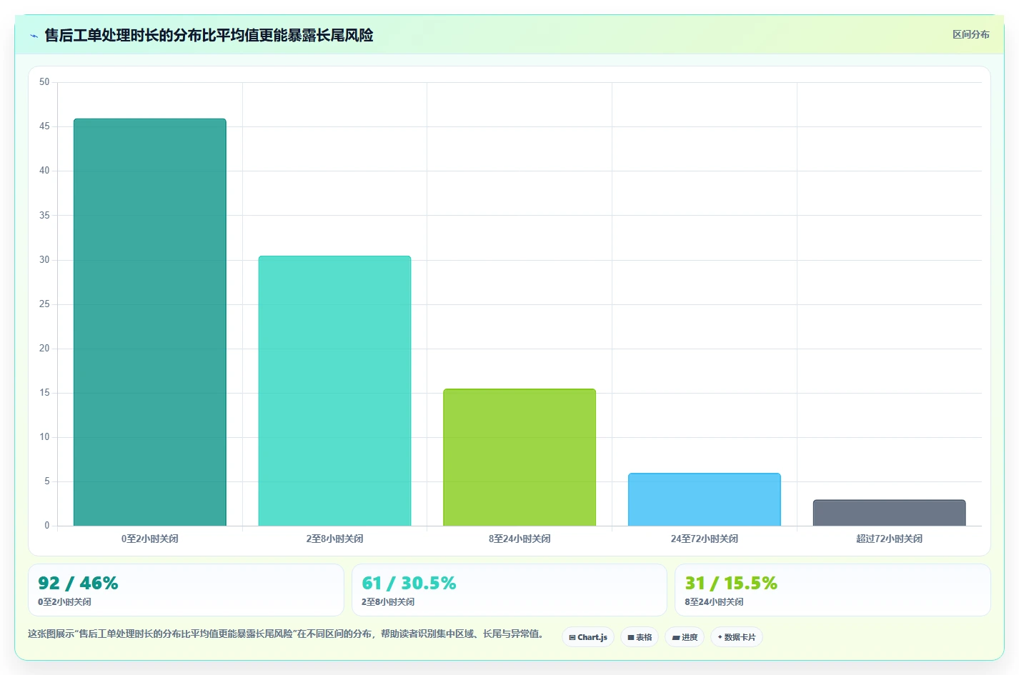Click the description text 这张图展示 below the cards
Screen dimensions: 1019x675
point(285,634)
